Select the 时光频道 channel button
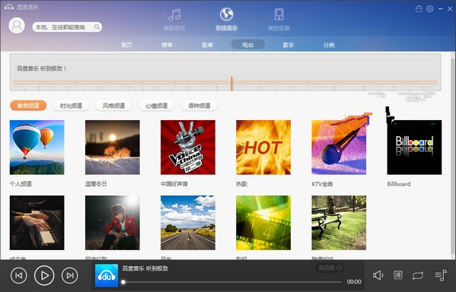456x292 pixels. (71, 106)
